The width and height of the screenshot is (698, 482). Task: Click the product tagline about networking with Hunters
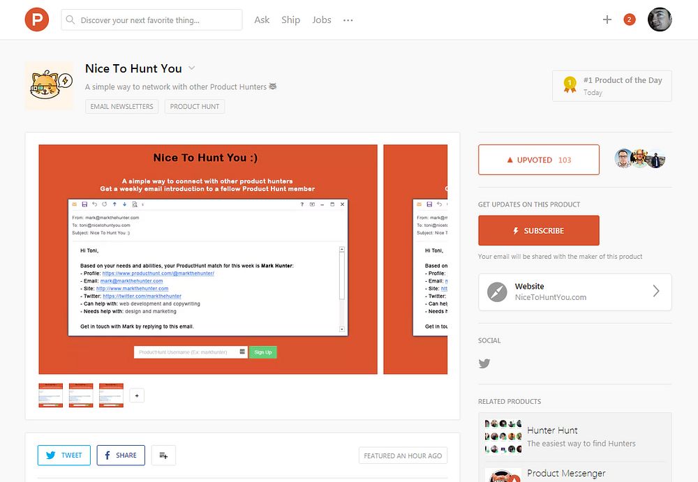point(181,86)
